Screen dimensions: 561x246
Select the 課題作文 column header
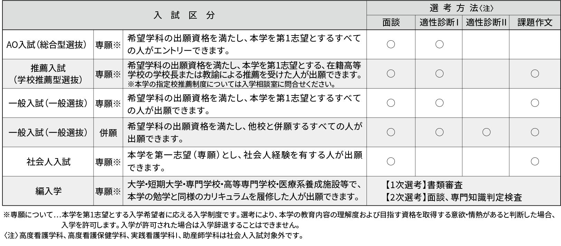tap(535, 23)
